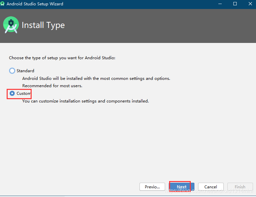Click the title bar Android Studio icon
Viewport: 256px width, 197px height.
(2, 4)
